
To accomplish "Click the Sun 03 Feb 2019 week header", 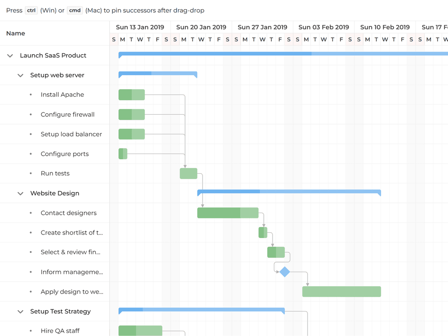I will [x=324, y=27].
